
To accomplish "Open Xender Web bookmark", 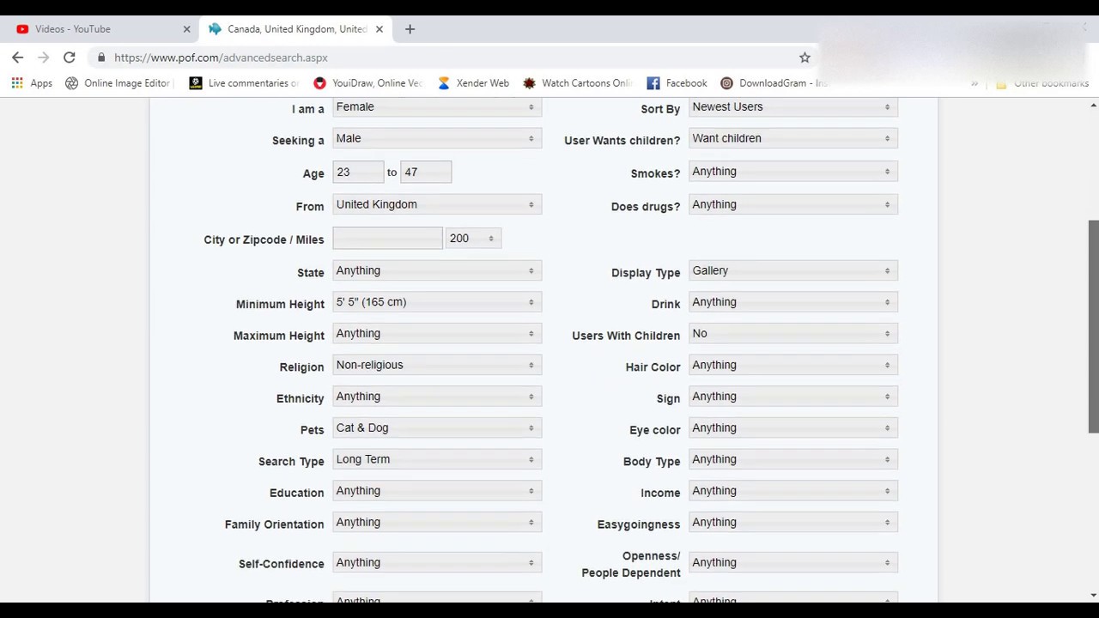I will coord(473,83).
